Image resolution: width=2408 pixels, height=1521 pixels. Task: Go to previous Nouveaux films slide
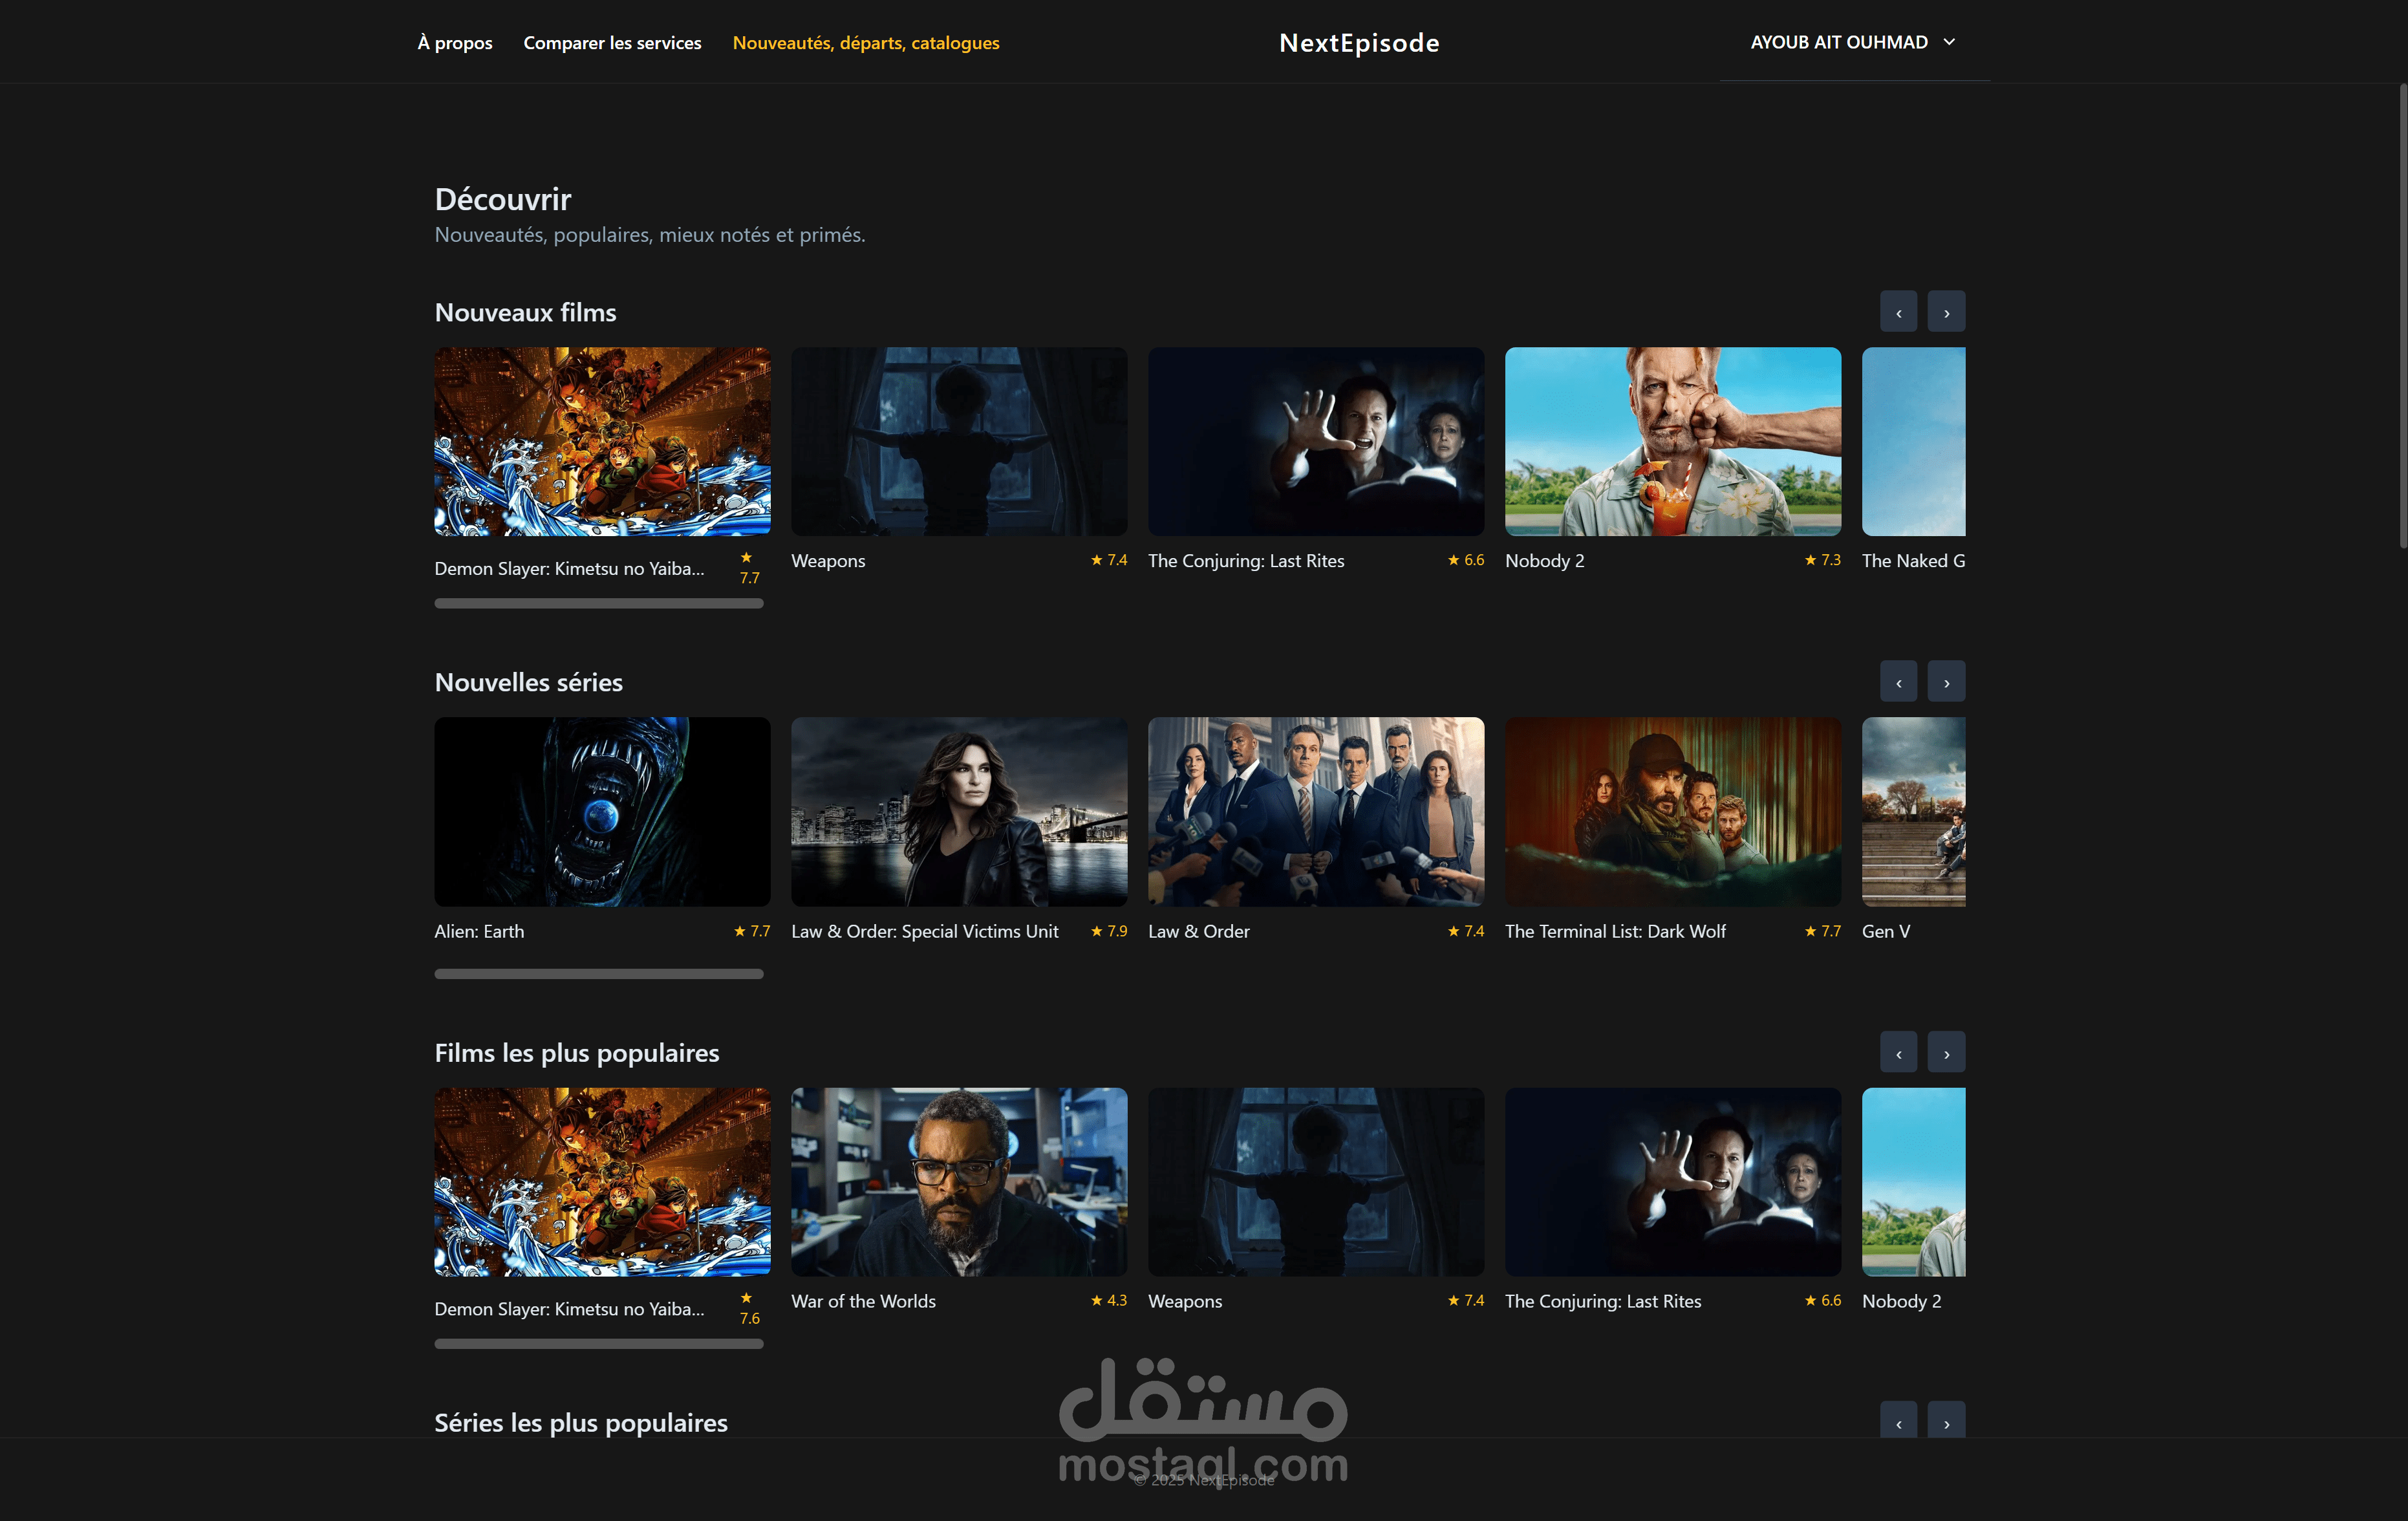(1898, 312)
